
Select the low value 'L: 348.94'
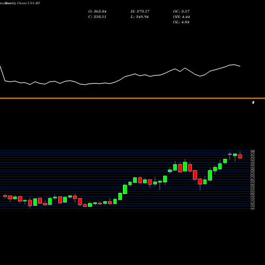(139, 17)
